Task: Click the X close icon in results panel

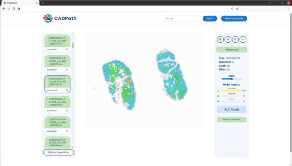Action: 243,39
